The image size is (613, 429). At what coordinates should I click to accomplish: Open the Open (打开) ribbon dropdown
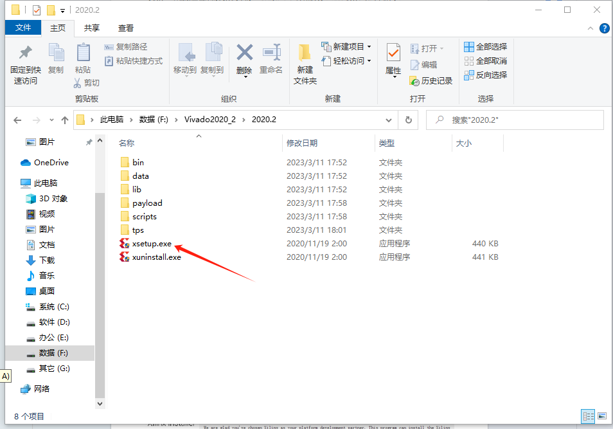coord(442,48)
